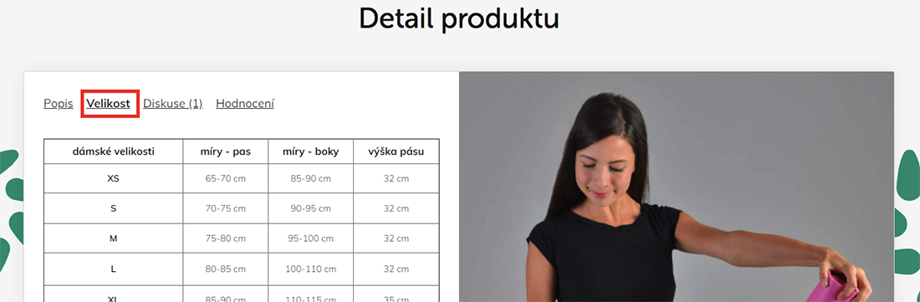Click the product photo of the woman
Viewport: 920px width, 302px height.
click(677, 187)
